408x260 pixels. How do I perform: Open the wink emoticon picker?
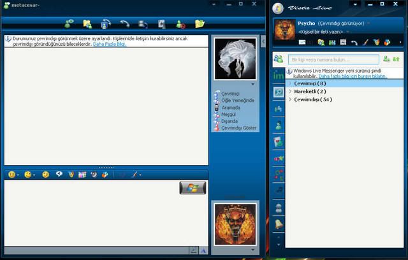click(x=29, y=175)
